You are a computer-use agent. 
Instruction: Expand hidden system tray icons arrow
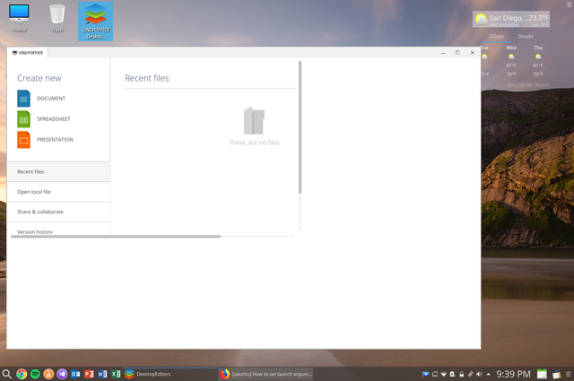coord(488,374)
